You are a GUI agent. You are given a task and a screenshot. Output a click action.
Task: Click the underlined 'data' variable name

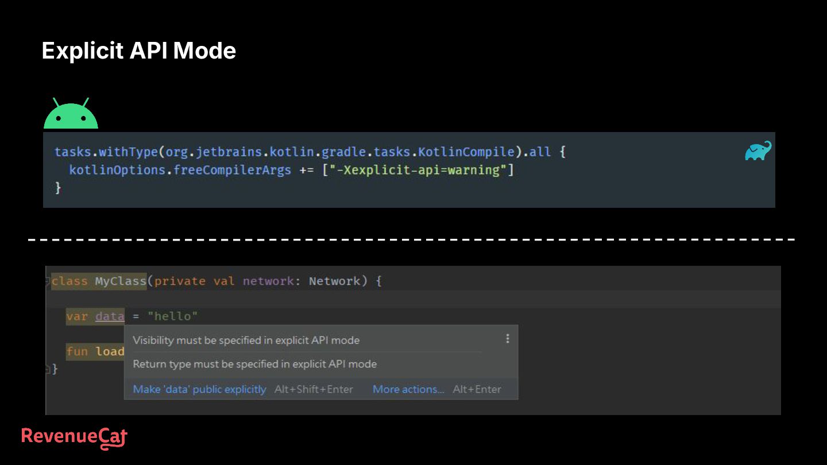click(x=110, y=316)
